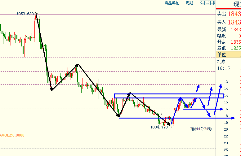Click the 1959.680 high price label

(x=25, y=14)
